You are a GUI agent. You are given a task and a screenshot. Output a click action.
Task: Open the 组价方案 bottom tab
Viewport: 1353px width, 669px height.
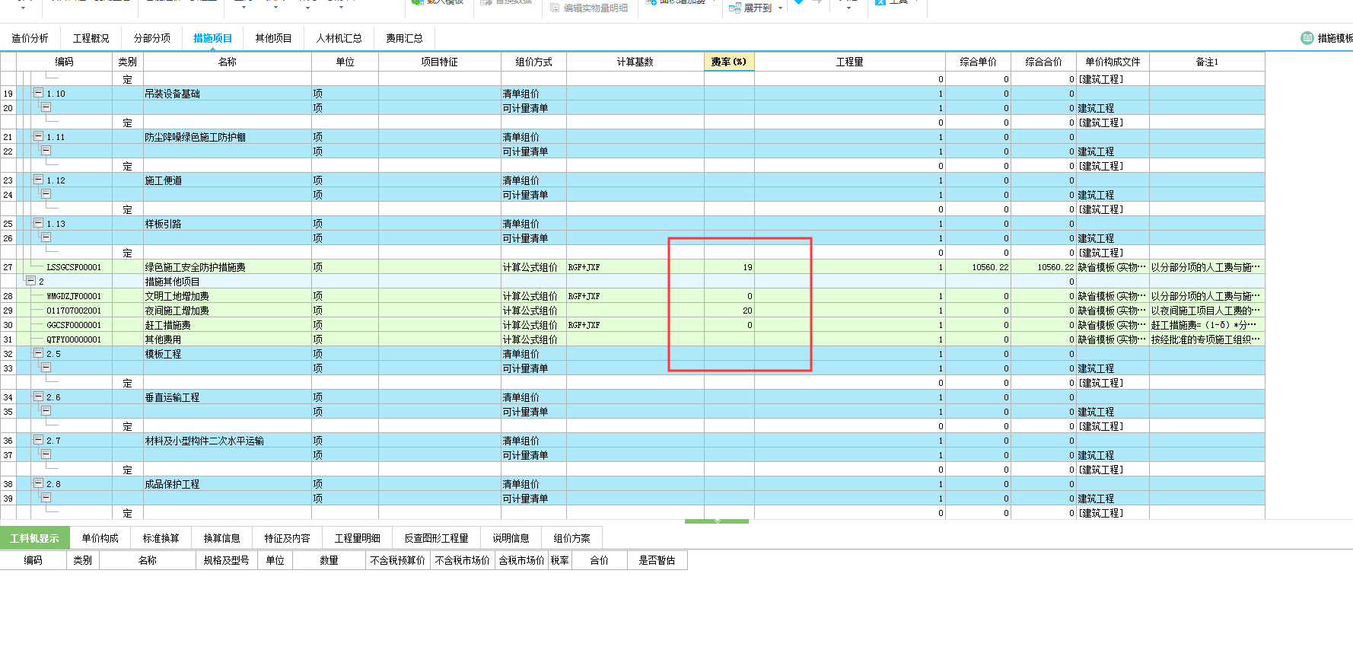tap(571, 538)
